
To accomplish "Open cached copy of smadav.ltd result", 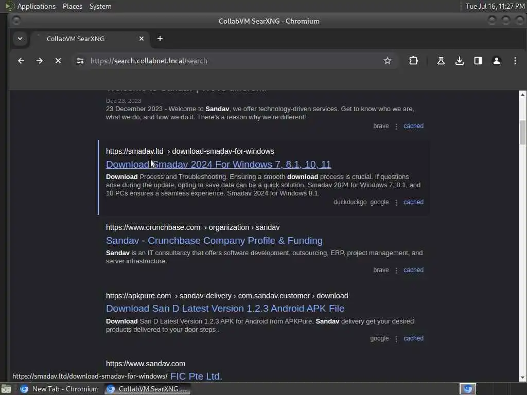I will 413,202.
